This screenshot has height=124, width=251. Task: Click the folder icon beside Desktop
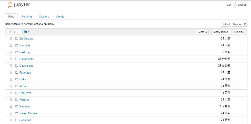coord(17,52)
